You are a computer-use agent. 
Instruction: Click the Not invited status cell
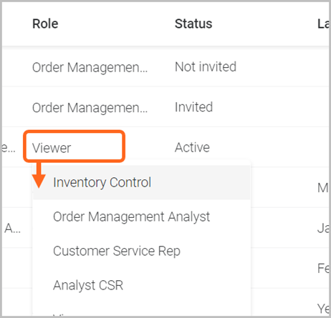coord(206,66)
